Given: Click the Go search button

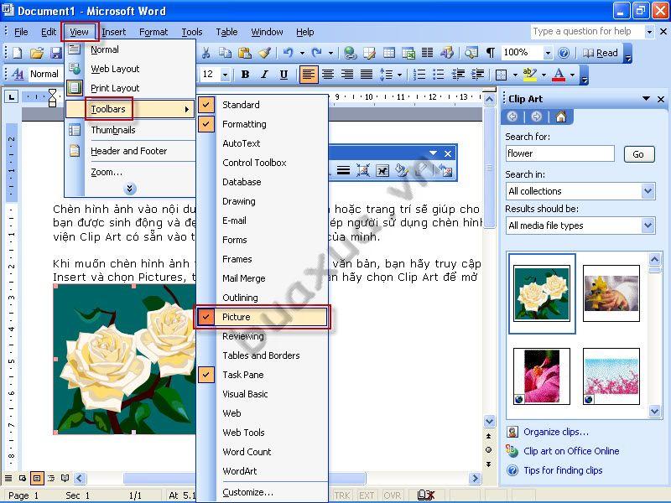Looking at the screenshot, I should (x=638, y=154).
